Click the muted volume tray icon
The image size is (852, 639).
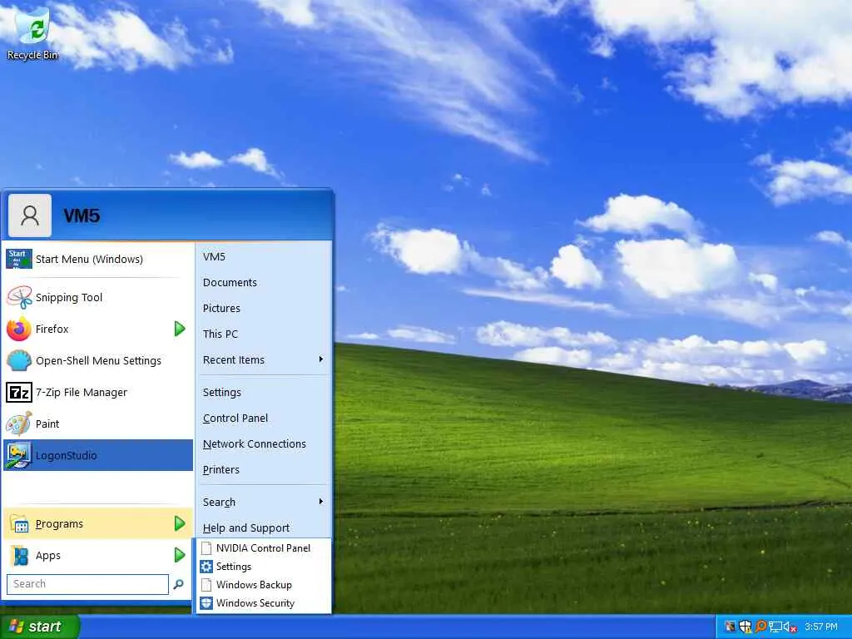(790, 627)
